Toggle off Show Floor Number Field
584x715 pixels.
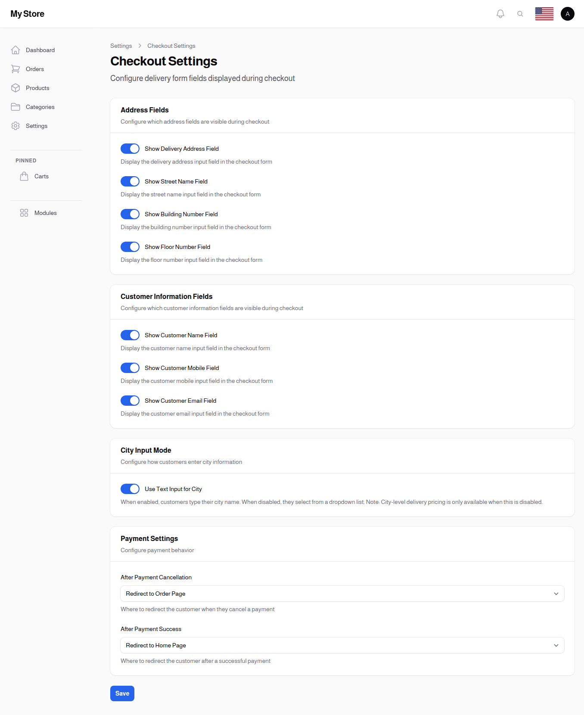point(130,246)
